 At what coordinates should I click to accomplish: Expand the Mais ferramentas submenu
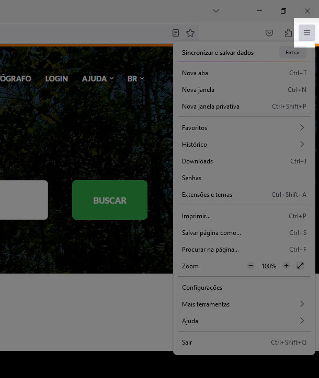(x=244, y=304)
